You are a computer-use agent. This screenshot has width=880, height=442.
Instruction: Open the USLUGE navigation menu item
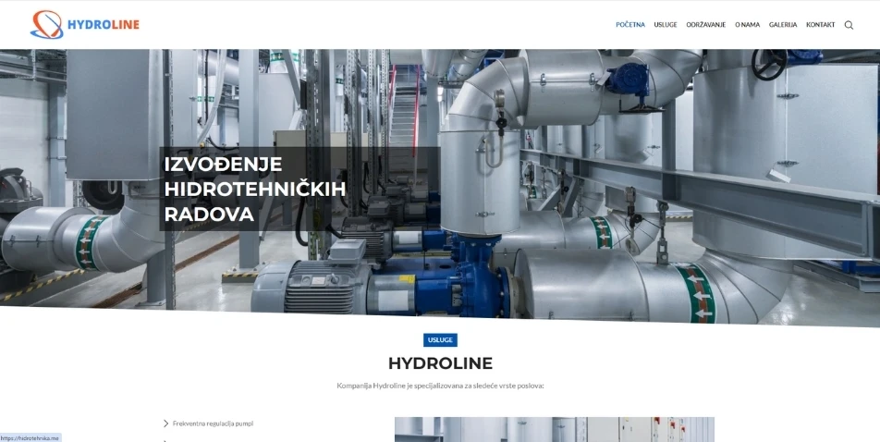point(666,25)
